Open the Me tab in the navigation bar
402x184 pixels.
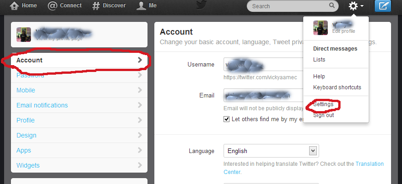tap(147, 5)
